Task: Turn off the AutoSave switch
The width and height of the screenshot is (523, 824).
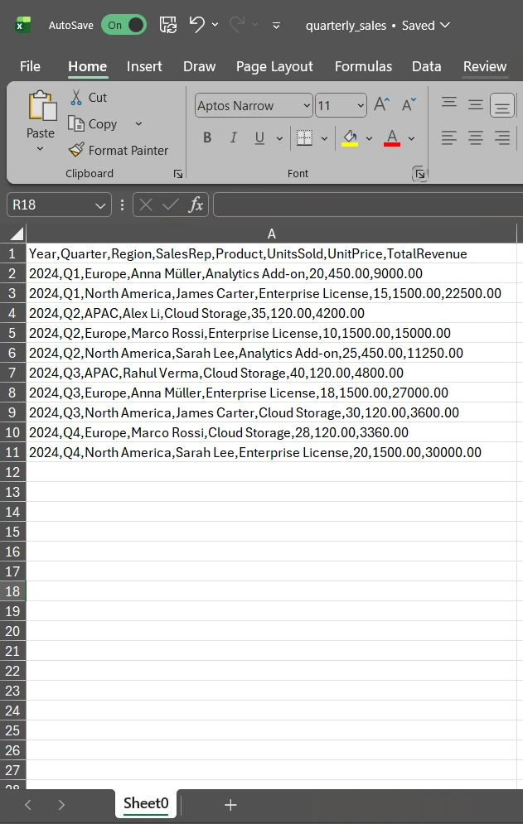Action: point(123,25)
